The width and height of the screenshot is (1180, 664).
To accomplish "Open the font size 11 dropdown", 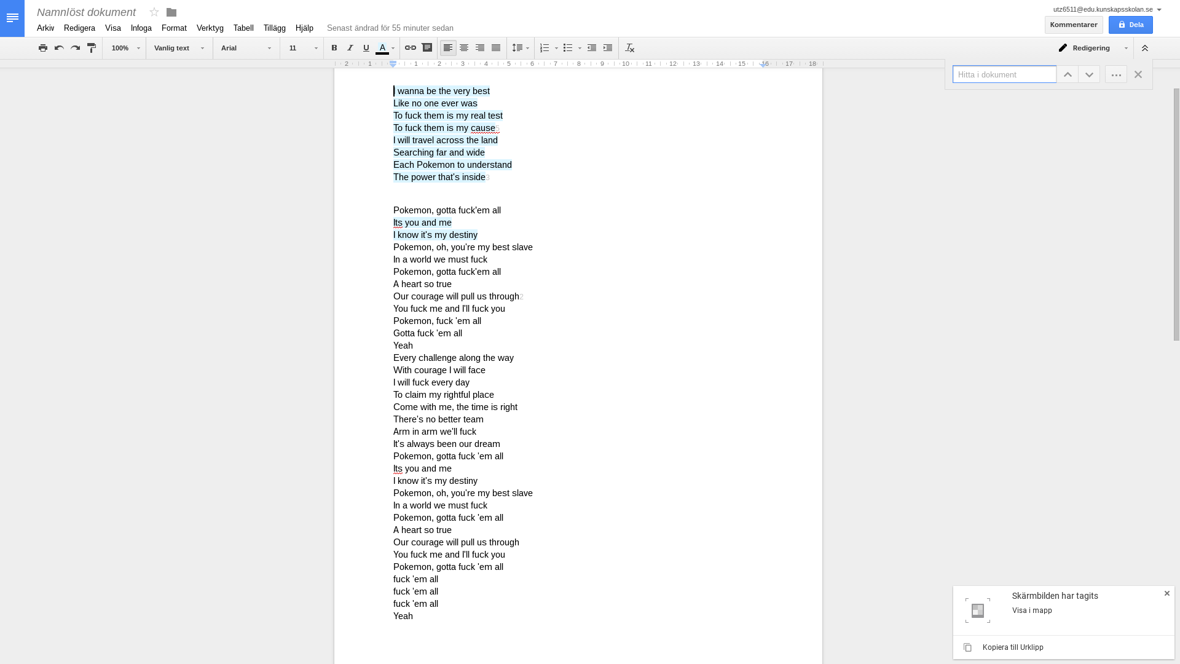I will [x=304, y=48].
